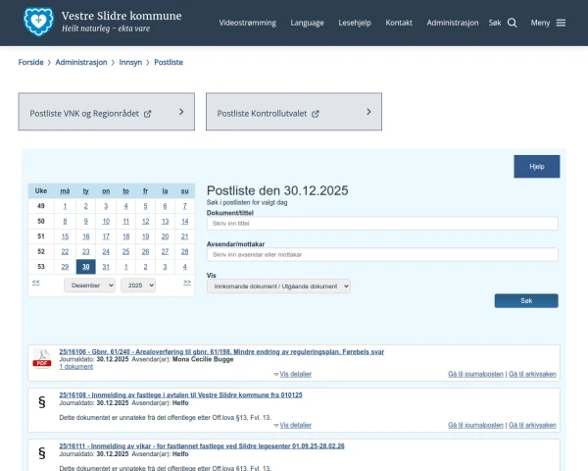The width and height of the screenshot is (588, 471).
Task: Open the Desember month dropdown
Action: (x=89, y=285)
